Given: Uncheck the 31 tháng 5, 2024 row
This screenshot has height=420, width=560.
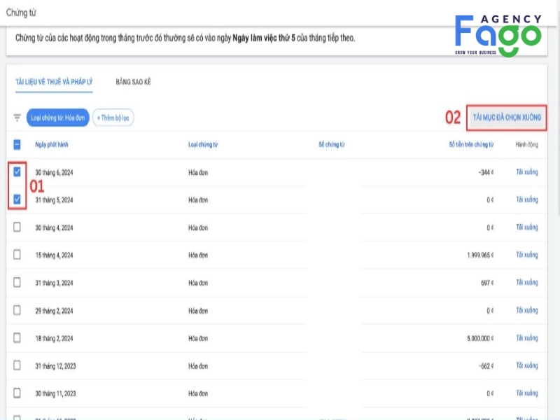Looking at the screenshot, I should coord(17,199).
